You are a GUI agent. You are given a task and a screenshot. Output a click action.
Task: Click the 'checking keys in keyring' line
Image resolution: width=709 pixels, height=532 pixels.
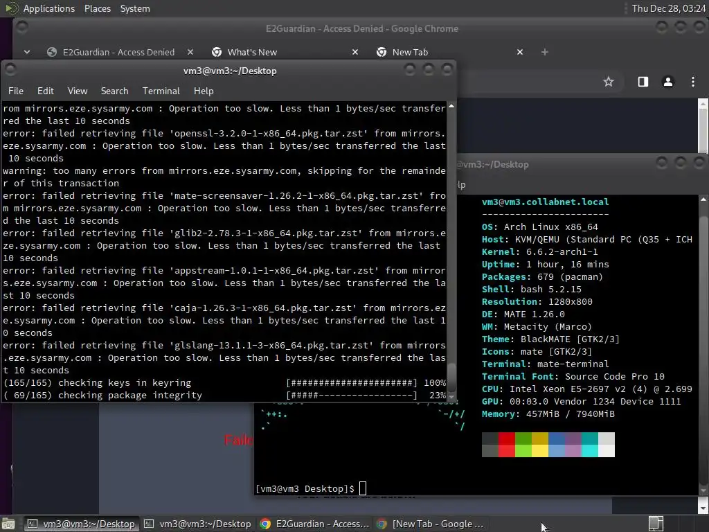[x=224, y=382]
